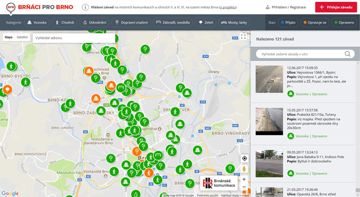
Task: Zoom in on the map
Action: (x=244, y=180)
